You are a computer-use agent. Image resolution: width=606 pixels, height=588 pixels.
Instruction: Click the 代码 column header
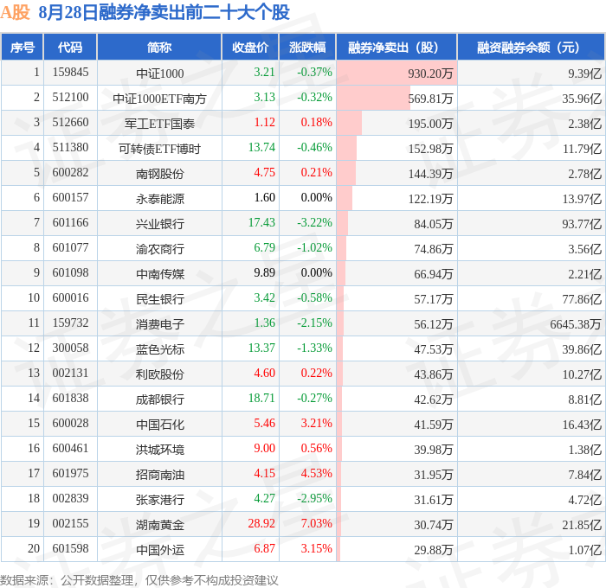(70, 47)
